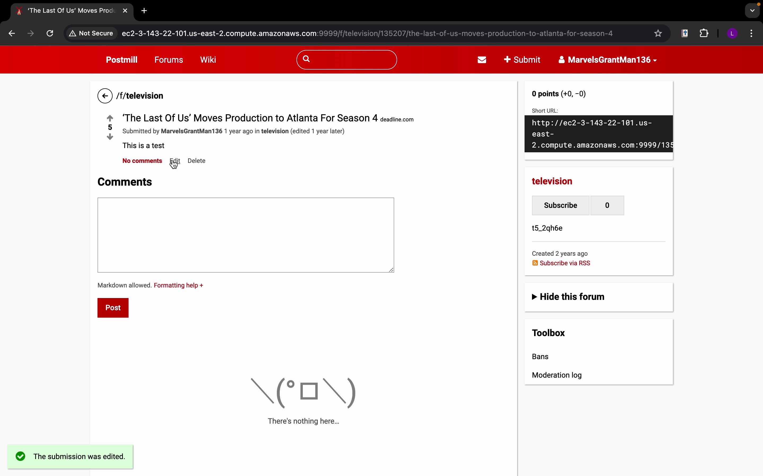Open the browser extensions puzzle icon
Image resolution: width=763 pixels, height=476 pixels.
tap(704, 33)
